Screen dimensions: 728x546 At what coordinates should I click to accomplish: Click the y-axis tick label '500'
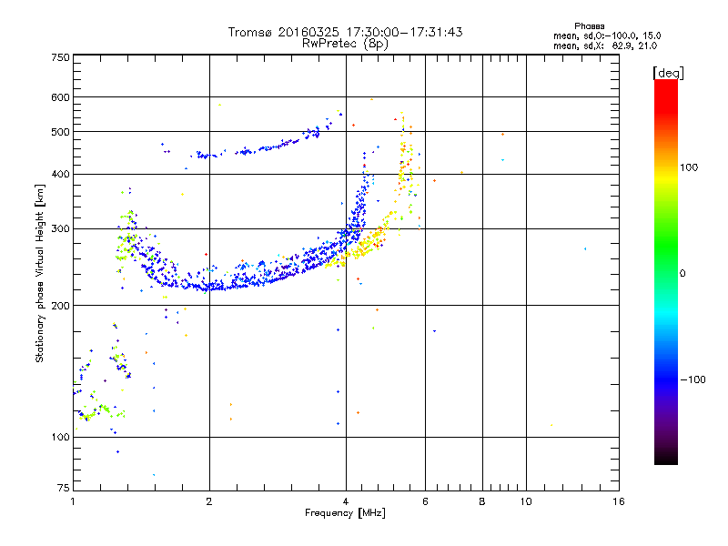tap(60, 132)
